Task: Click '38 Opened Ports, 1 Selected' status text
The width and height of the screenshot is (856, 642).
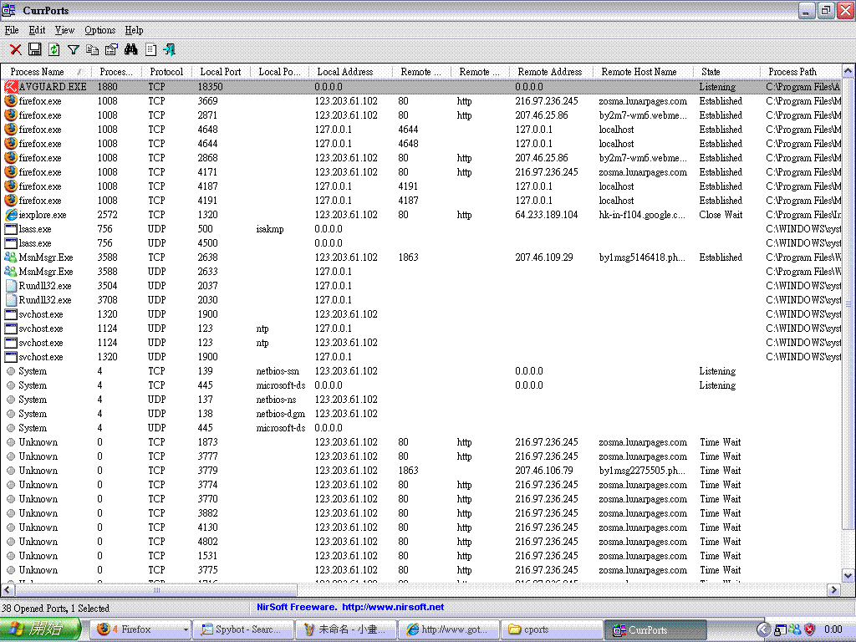Action: [56, 609]
